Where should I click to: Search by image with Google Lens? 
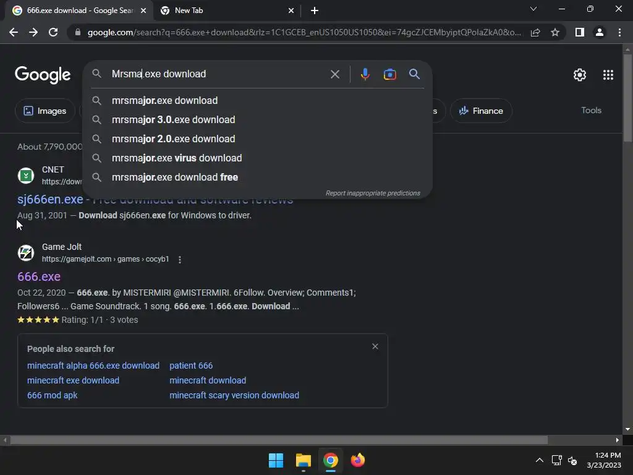pos(389,74)
